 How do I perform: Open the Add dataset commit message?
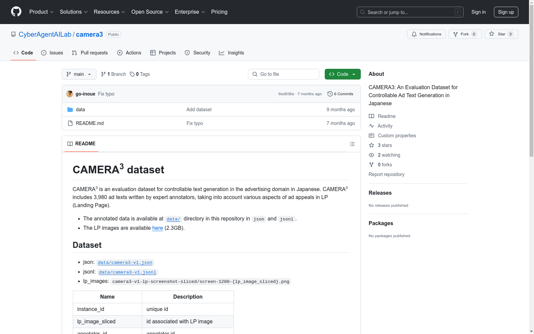(199, 110)
